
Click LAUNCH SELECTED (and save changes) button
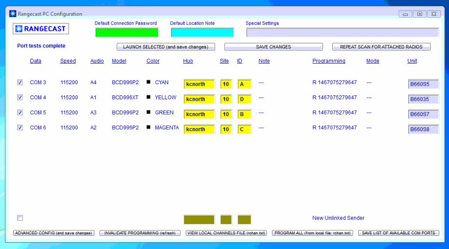click(x=166, y=47)
